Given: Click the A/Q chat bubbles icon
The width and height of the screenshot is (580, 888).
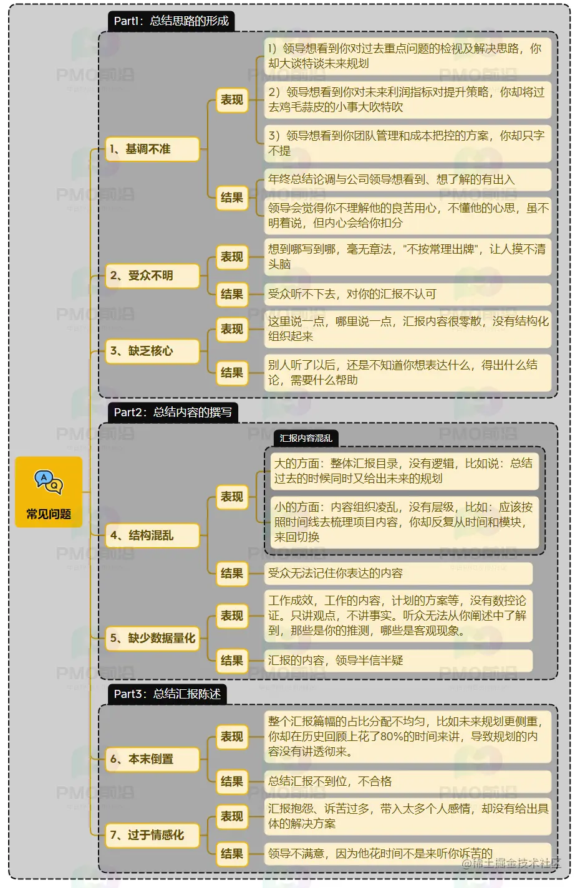Looking at the screenshot, I should [49, 482].
